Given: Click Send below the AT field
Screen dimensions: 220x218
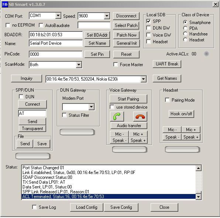Looking at the screenshot, I should tap(32, 121).
